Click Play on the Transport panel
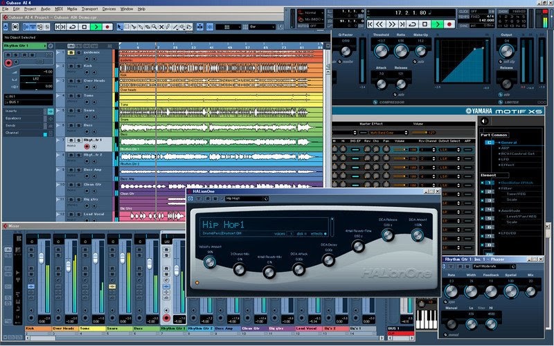 pyautogui.click(x=438, y=24)
